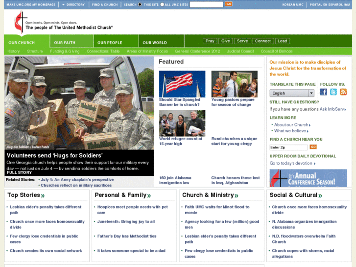Open Areas of Ministry Focus submenu item
Image resolution: width=356 pixels, height=267 pixels.
pyautogui.click(x=147, y=51)
